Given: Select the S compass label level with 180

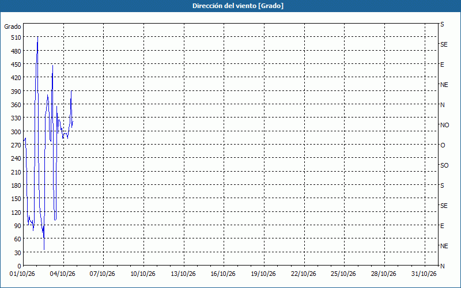Looking at the screenshot, I should [442, 185].
